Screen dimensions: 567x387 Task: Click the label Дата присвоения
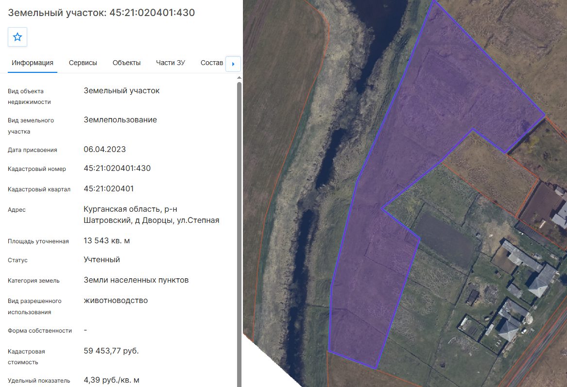[x=33, y=150]
